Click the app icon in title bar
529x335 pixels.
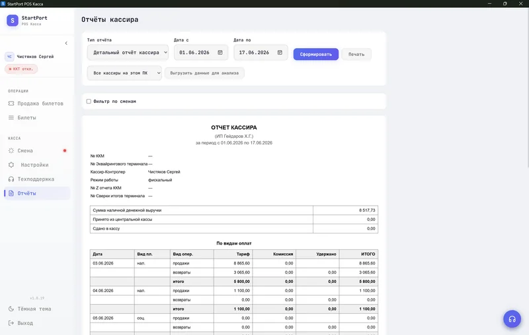pyautogui.click(x=3, y=4)
